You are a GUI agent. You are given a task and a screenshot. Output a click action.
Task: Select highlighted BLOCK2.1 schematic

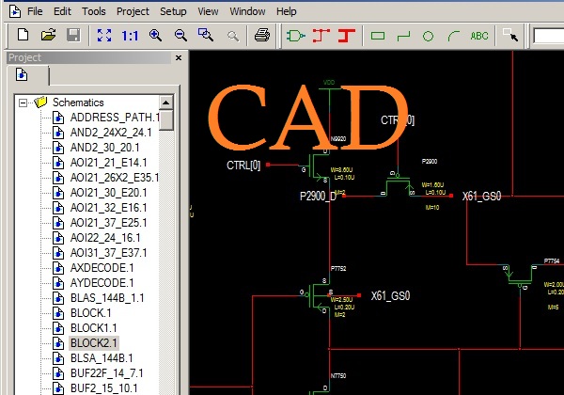click(93, 343)
